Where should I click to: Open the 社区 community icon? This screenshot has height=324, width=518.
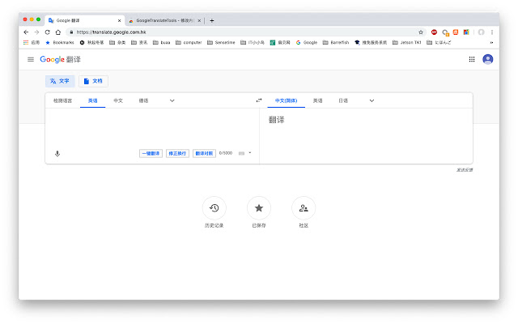pyautogui.click(x=304, y=208)
